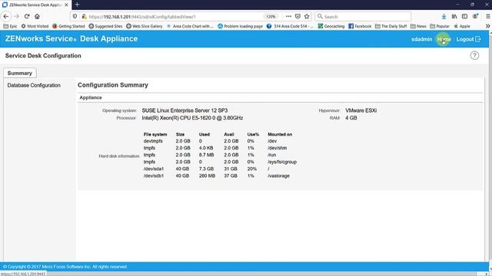Open the Web Slice Gallery bookmark
This screenshot has height=276, width=492.
pos(145,26)
